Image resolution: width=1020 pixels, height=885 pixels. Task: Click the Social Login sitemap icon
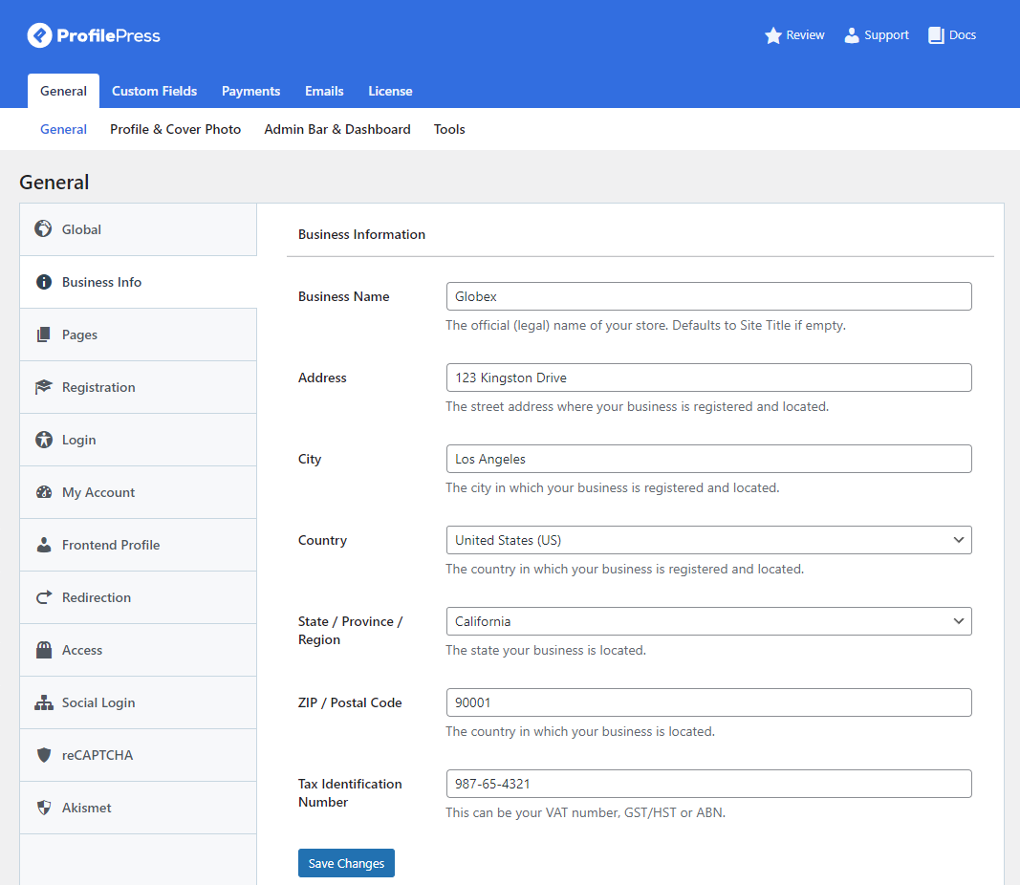tap(43, 702)
